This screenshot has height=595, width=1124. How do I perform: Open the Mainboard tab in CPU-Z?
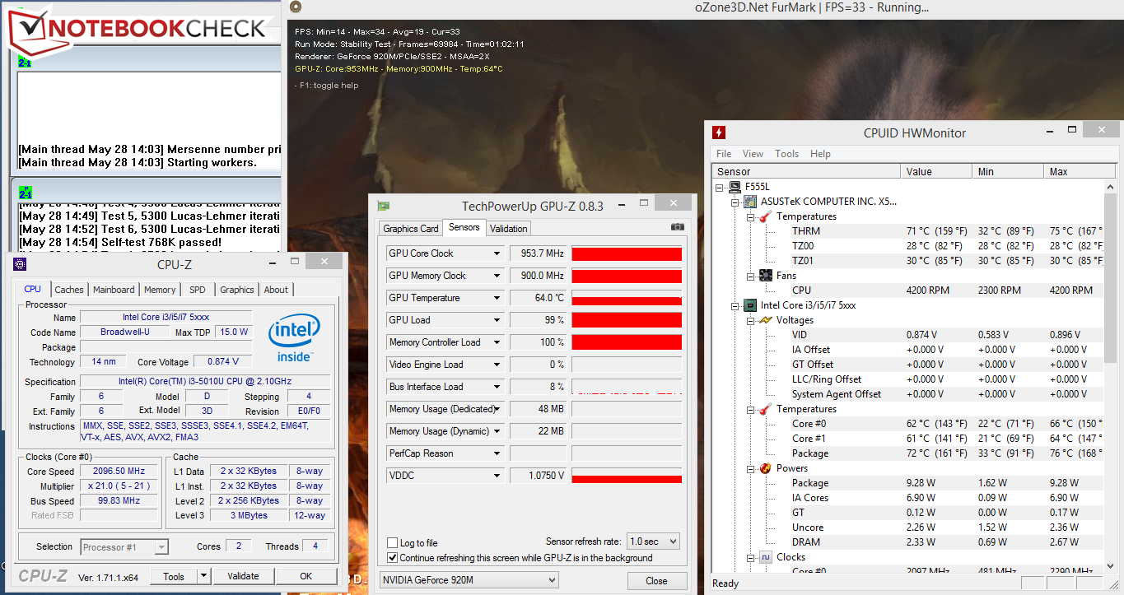point(114,290)
